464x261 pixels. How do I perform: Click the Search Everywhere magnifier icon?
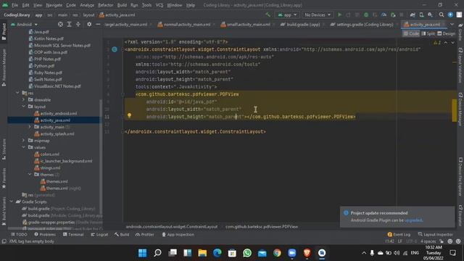point(442,14)
